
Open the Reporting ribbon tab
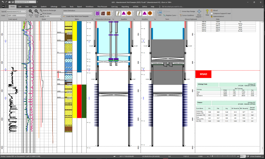tap(125, 6)
